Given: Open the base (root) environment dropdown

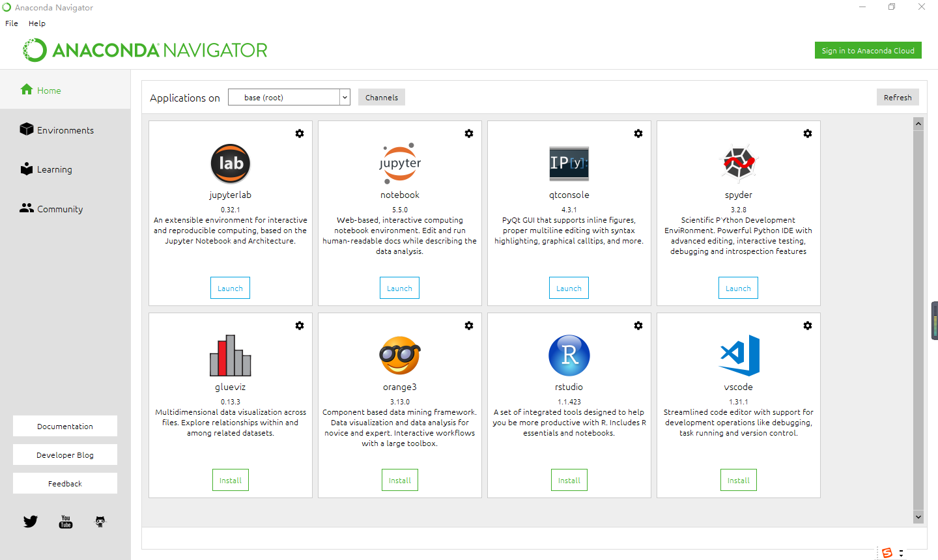Looking at the screenshot, I should coord(289,97).
